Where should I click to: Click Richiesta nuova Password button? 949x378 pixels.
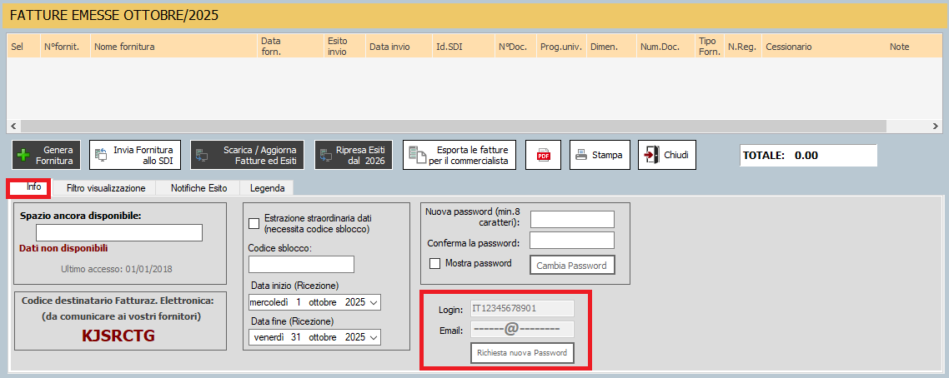[522, 353]
